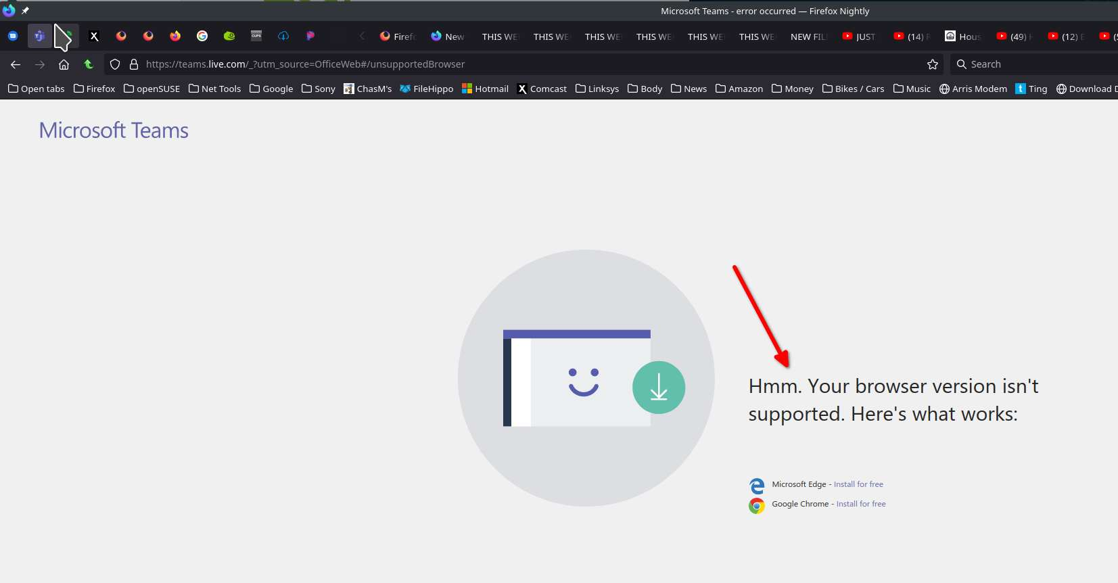Click Install for free next to Microsoft Edge
The image size is (1118, 583).
(858, 484)
